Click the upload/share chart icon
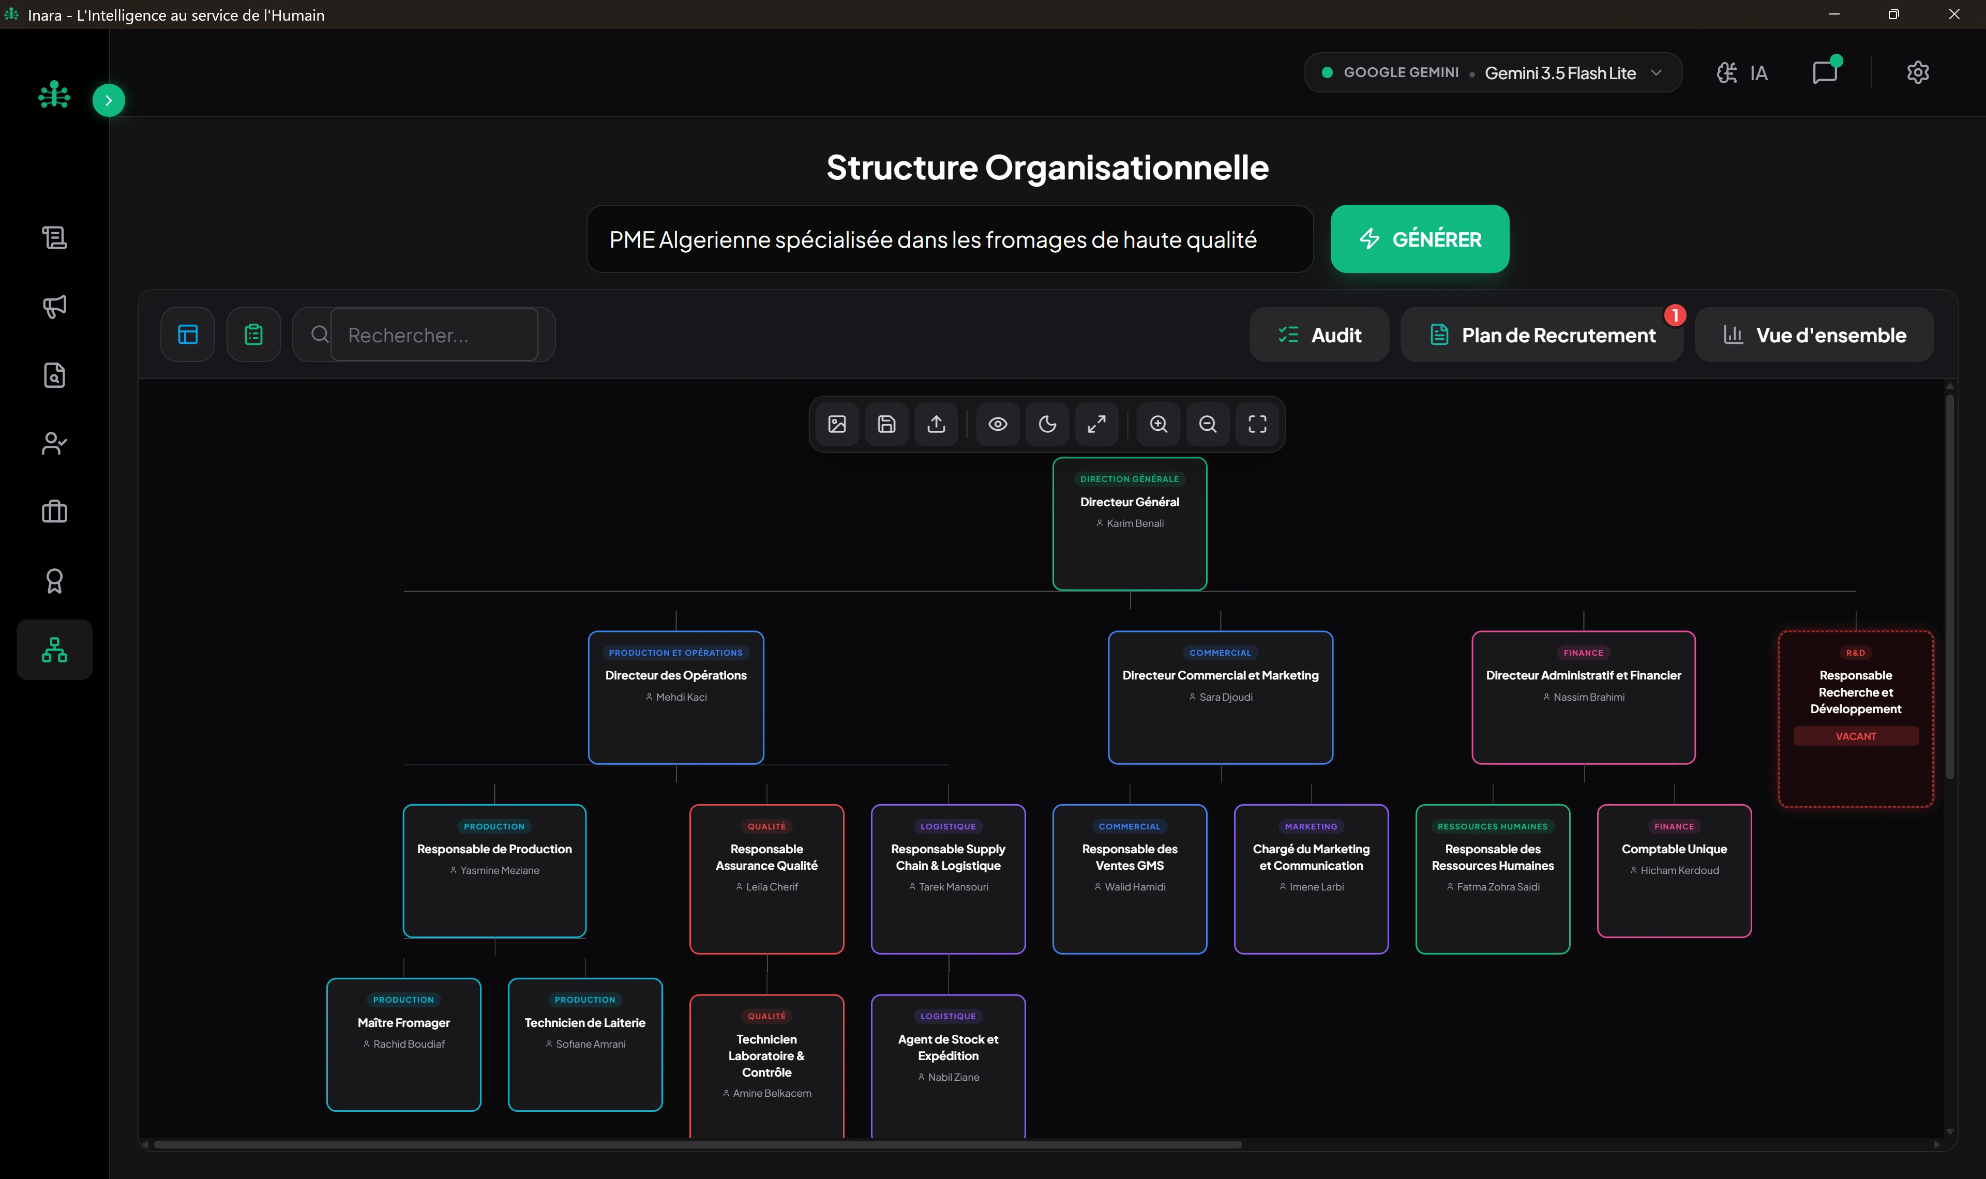The height and width of the screenshot is (1179, 1986). (x=937, y=424)
